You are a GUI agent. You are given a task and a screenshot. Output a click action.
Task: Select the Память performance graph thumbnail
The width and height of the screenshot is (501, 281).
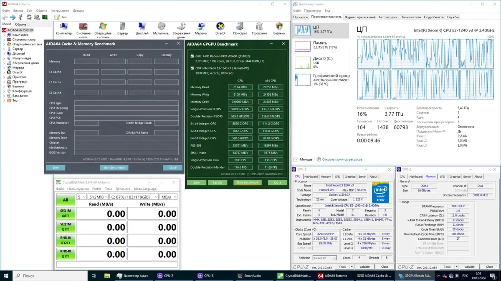point(303,45)
